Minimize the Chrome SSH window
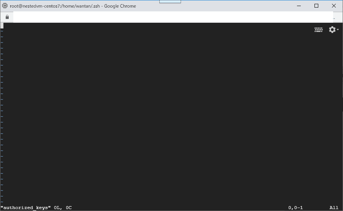This screenshot has height=211, width=343. [299, 6]
